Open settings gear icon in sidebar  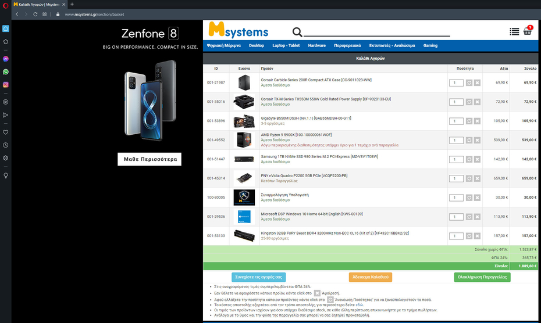(x=5, y=158)
